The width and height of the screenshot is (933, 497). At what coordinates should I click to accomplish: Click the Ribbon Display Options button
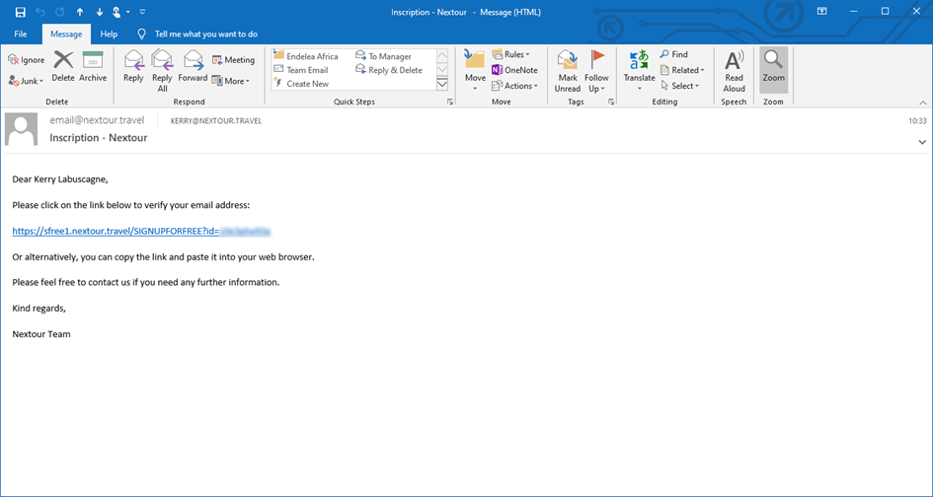[821, 11]
